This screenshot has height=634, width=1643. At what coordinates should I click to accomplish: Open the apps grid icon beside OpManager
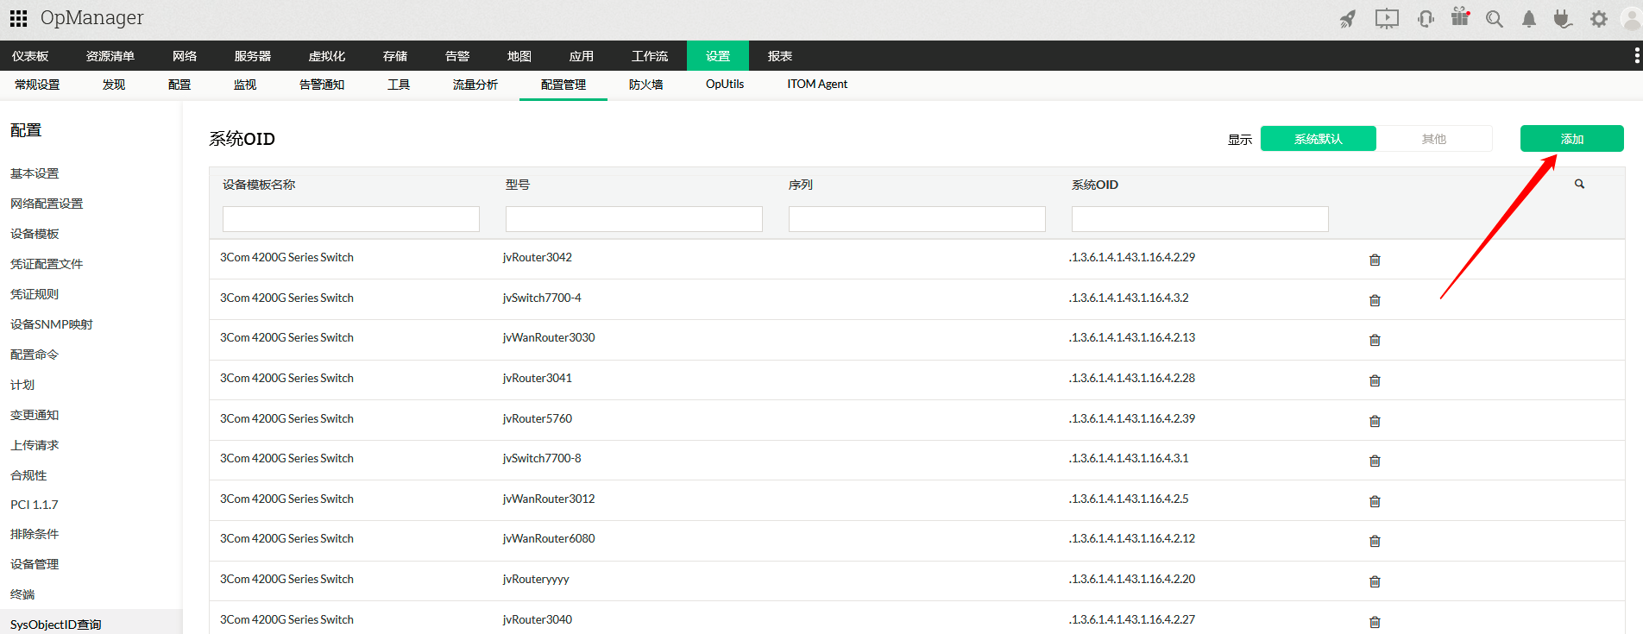coord(18,18)
